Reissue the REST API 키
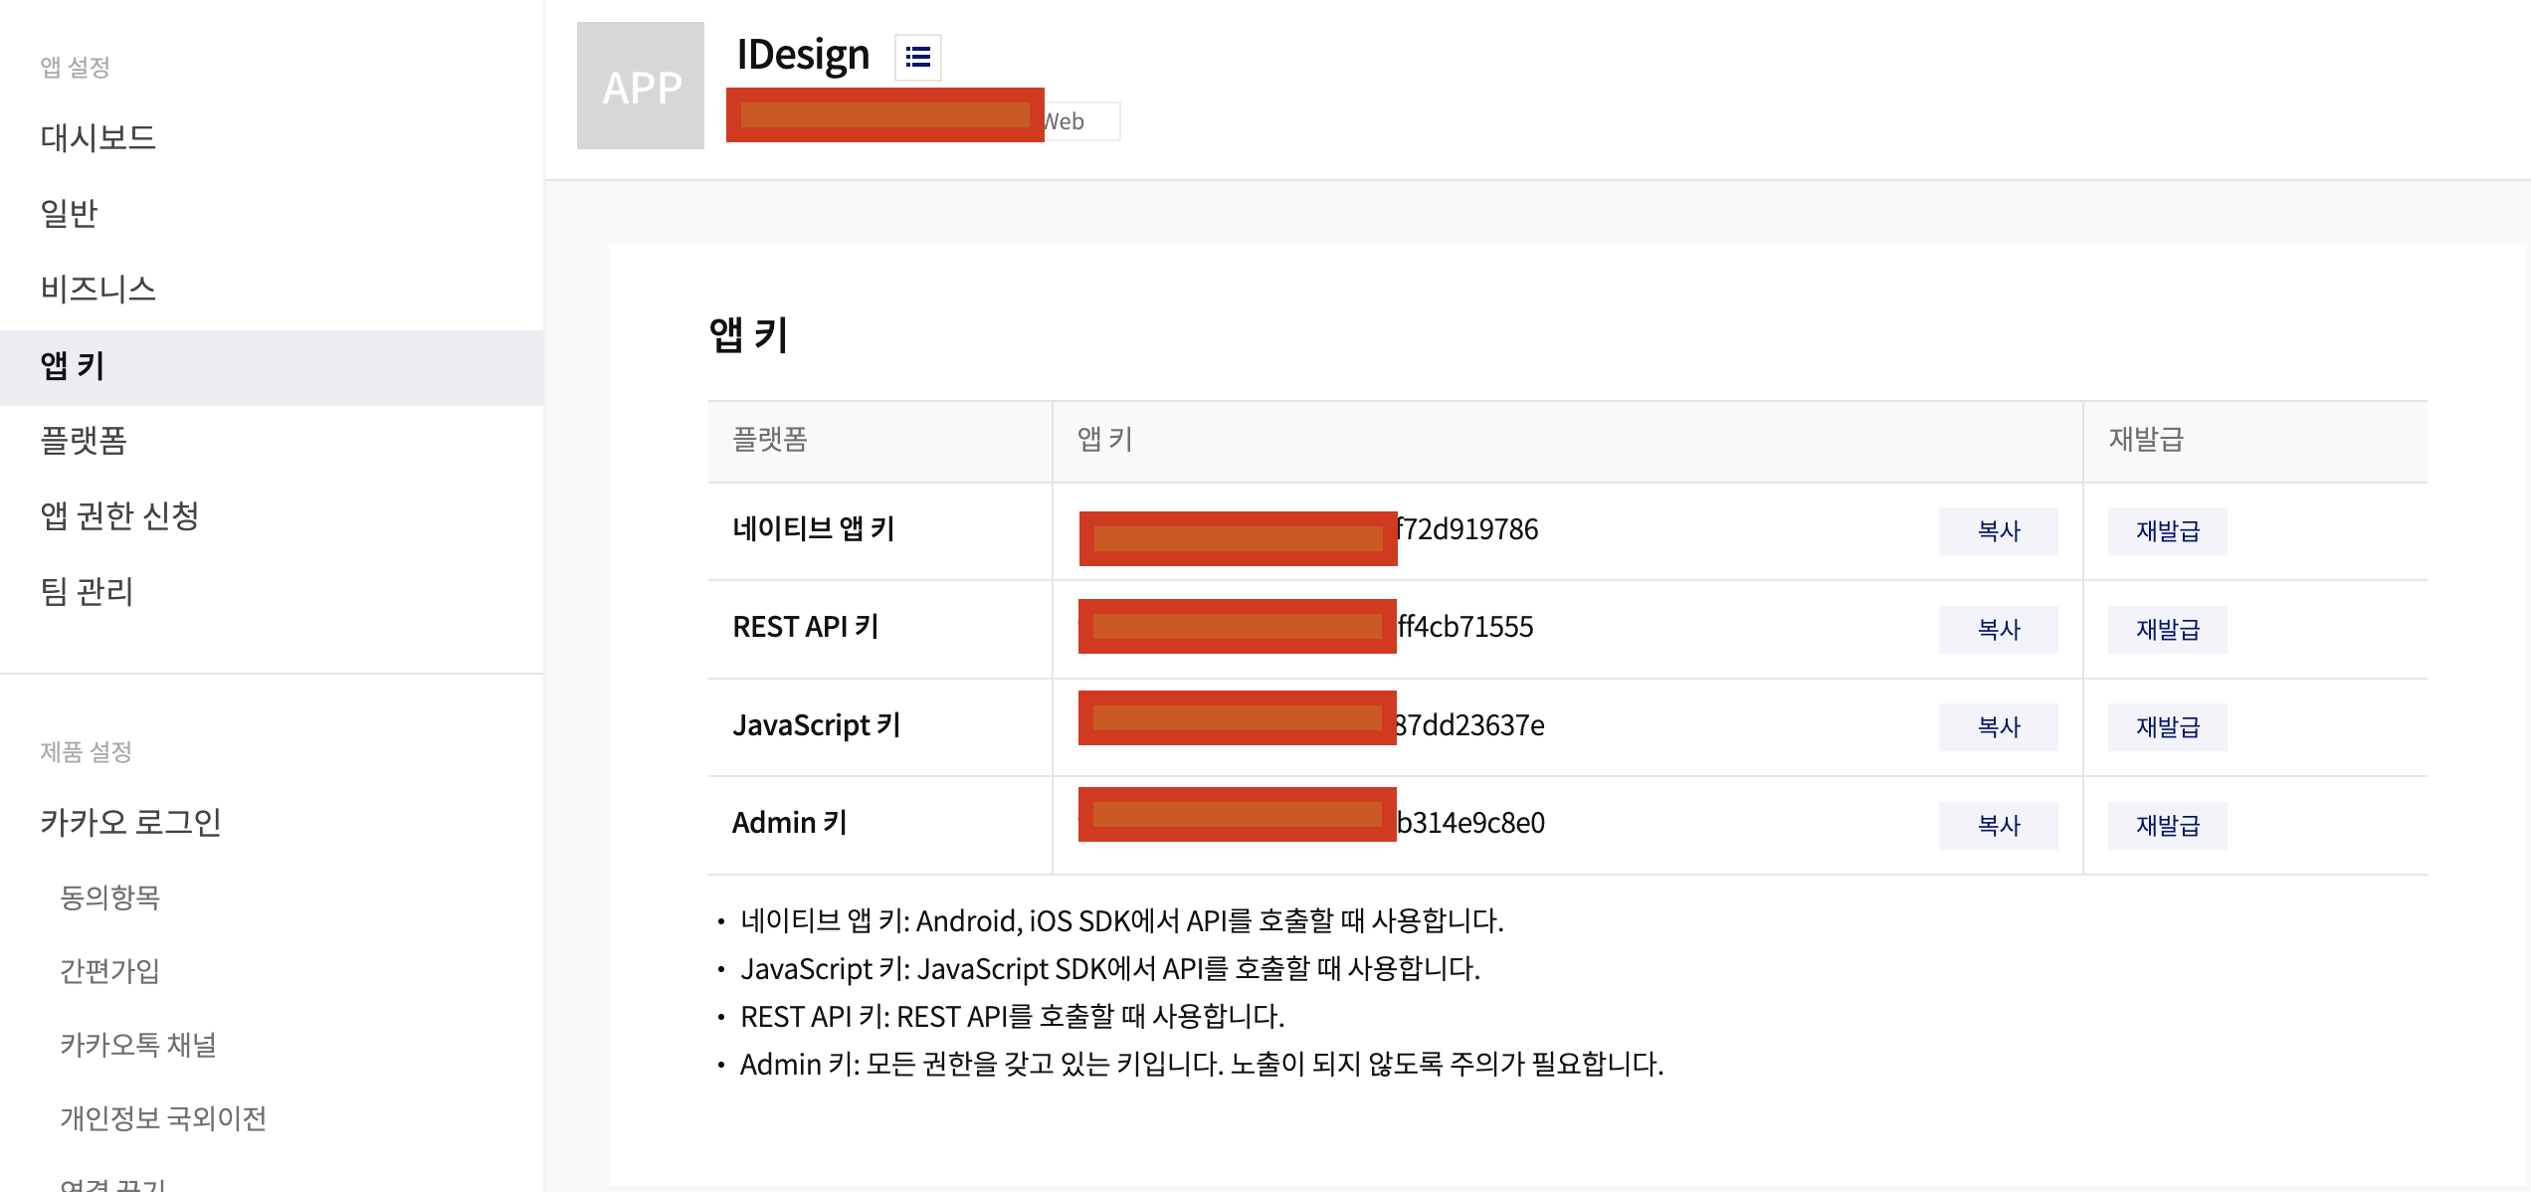The image size is (2531, 1192). point(2167,629)
